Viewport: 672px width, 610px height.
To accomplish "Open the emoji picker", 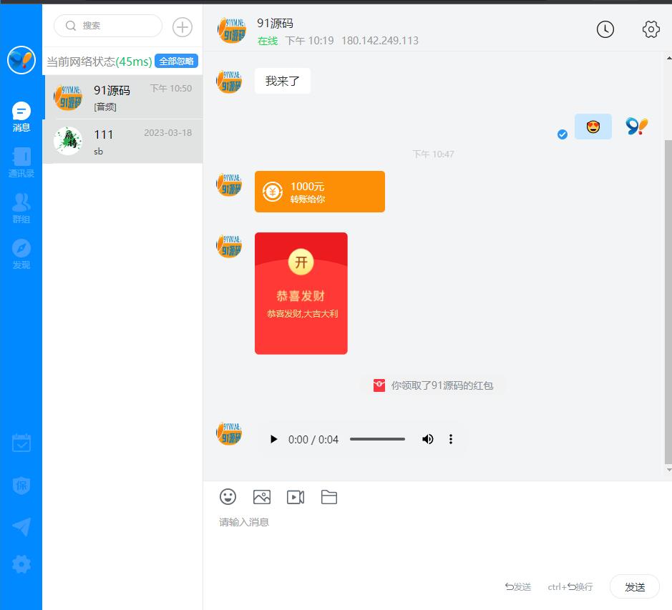I will (x=228, y=497).
